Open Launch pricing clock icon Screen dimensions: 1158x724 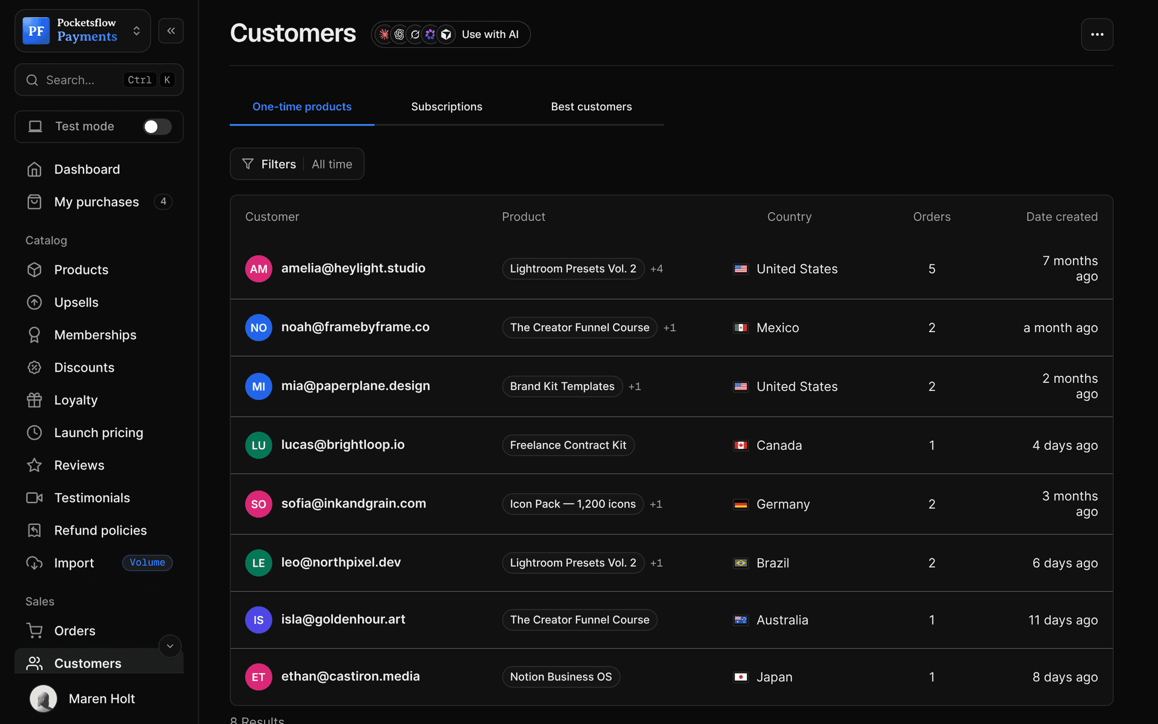tap(34, 433)
